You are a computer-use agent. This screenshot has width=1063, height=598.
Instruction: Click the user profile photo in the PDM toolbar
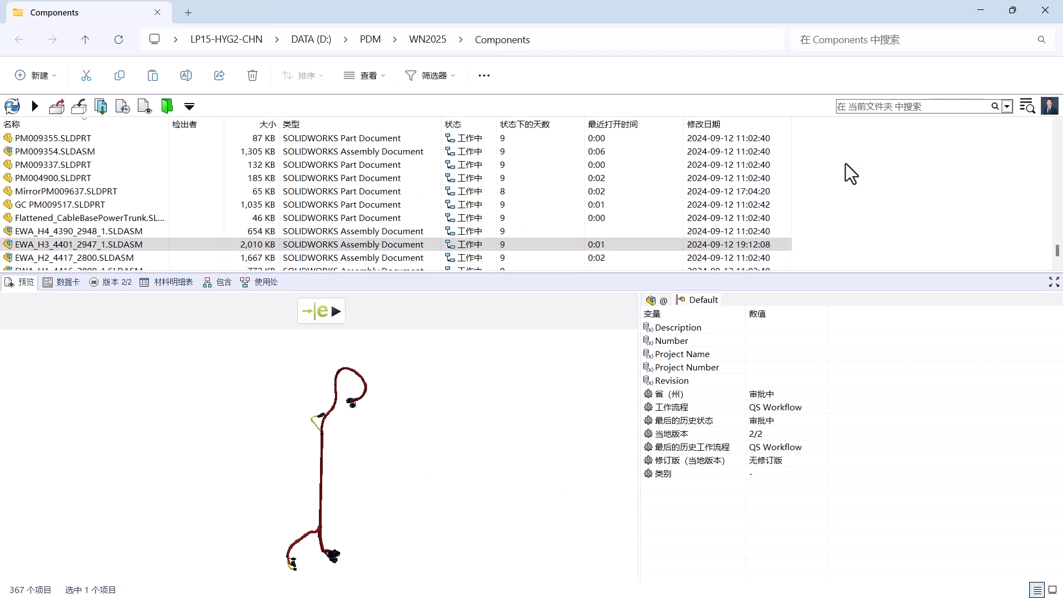1050,106
